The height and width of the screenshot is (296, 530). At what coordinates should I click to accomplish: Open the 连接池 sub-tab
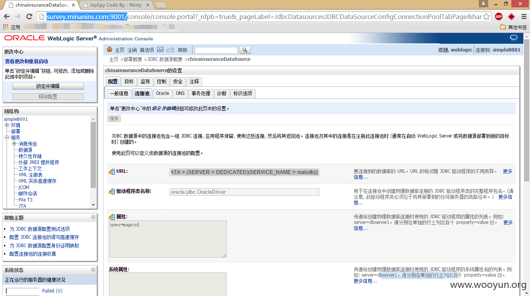142,93
